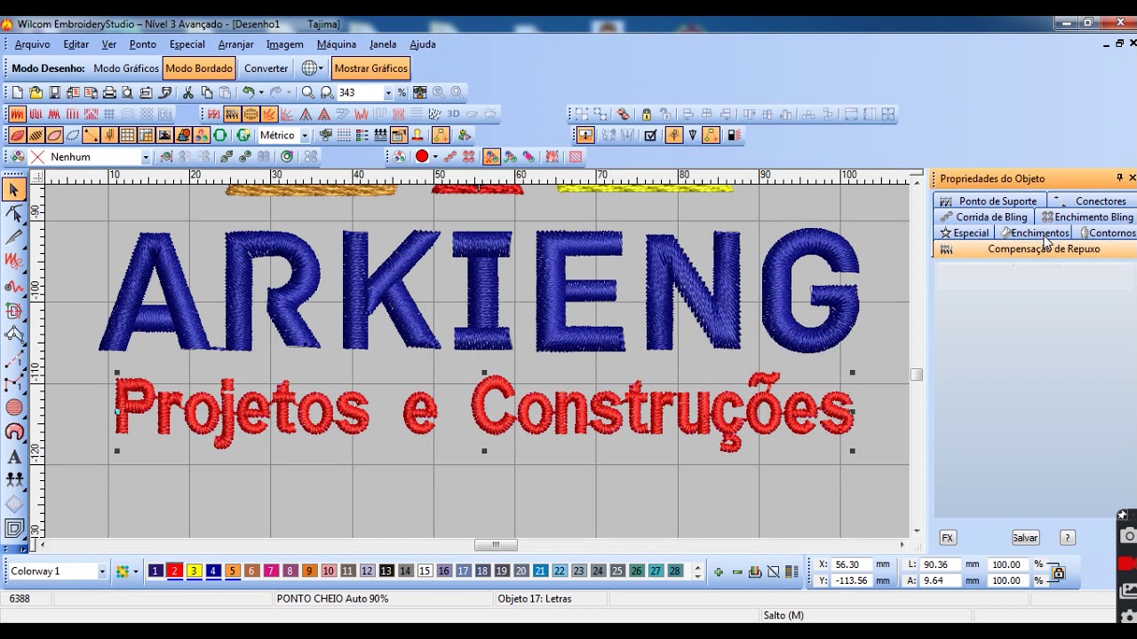The height and width of the screenshot is (639, 1137).
Task: Open the Colorway 1 dropdown
Action: click(102, 572)
